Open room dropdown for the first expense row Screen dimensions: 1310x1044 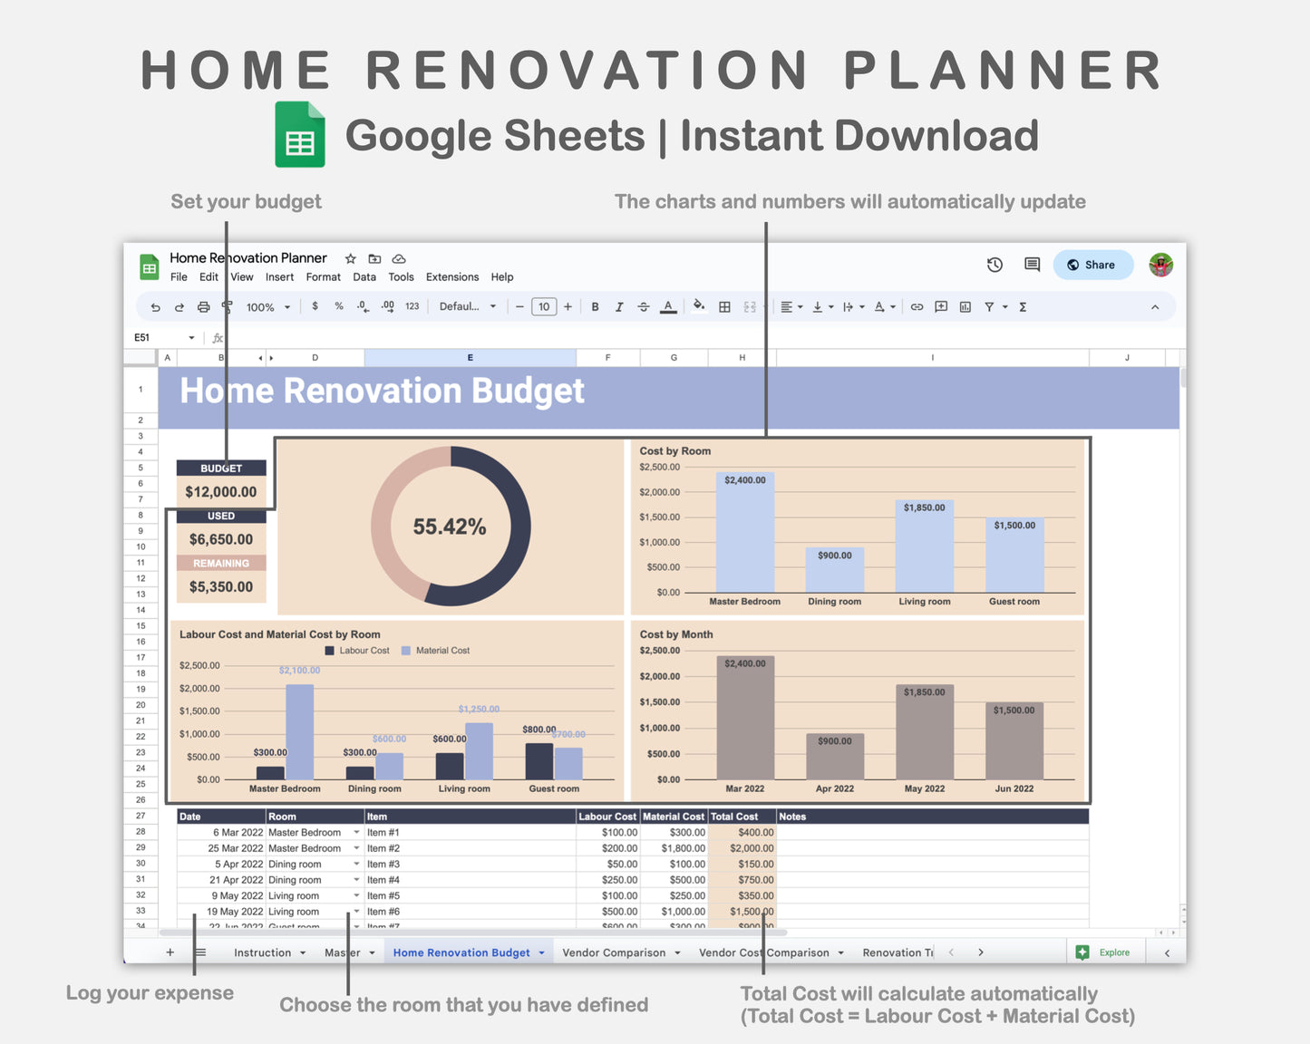pos(356,832)
